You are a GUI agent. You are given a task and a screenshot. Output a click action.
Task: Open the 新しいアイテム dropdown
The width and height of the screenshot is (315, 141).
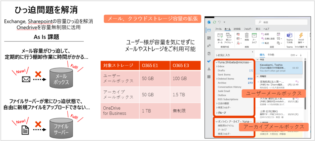tap(229, 38)
